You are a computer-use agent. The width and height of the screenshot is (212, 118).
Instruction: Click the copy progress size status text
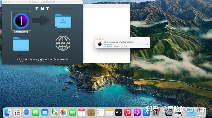115,46
